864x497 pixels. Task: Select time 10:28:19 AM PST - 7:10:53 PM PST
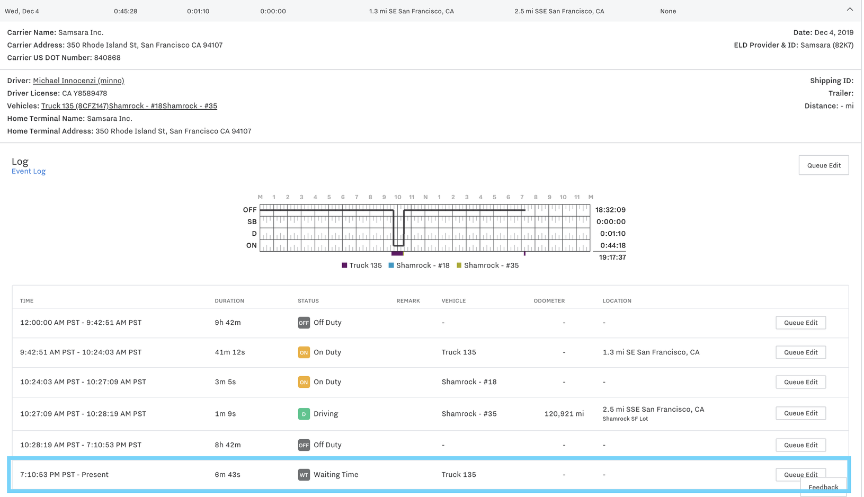tap(81, 445)
